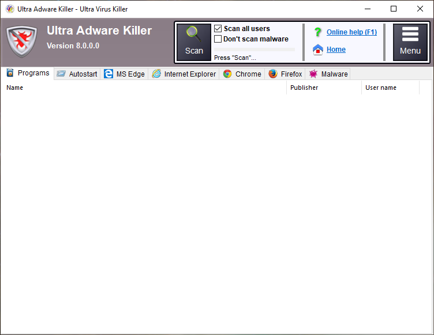Open the Home link

click(336, 50)
